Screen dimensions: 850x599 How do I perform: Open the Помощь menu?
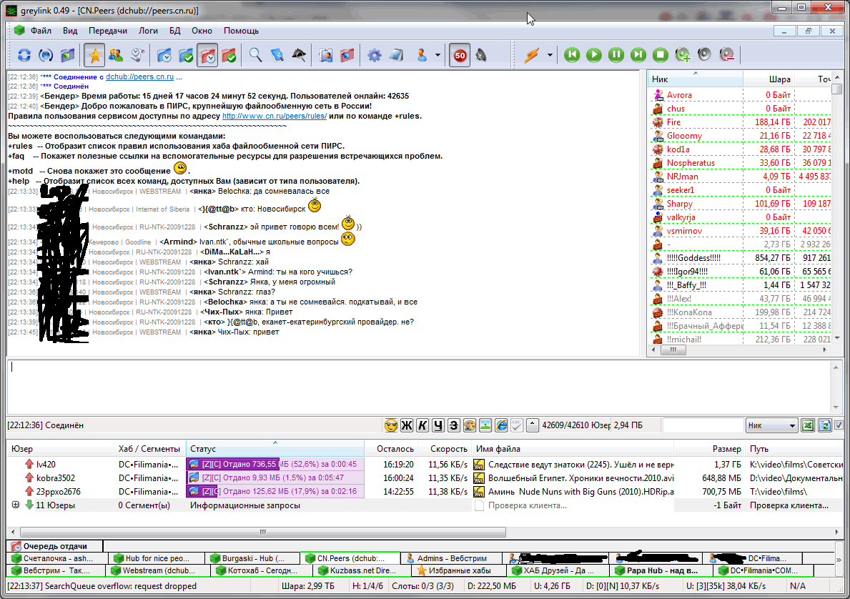pyautogui.click(x=241, y=31)
